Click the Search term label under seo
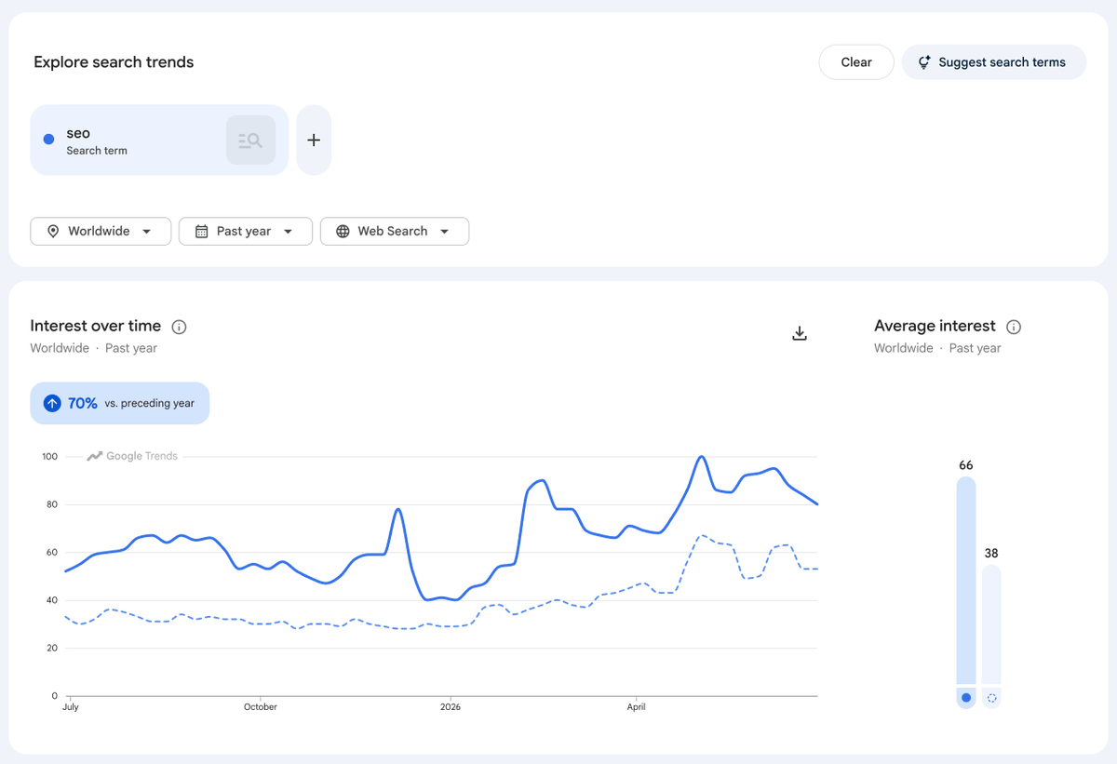Viewport: 1117px width, 764px height. [97, 151]
